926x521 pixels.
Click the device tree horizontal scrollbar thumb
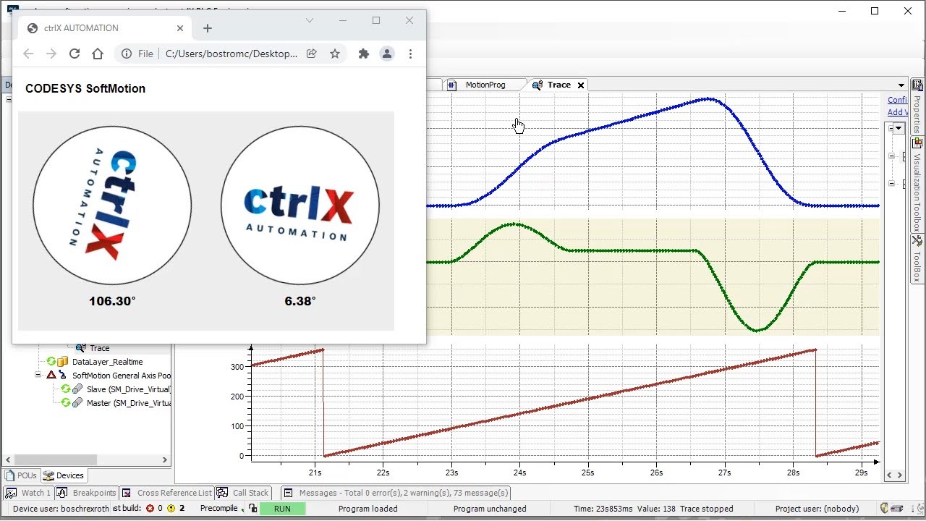pyautogui.click(x=55, y=459)
